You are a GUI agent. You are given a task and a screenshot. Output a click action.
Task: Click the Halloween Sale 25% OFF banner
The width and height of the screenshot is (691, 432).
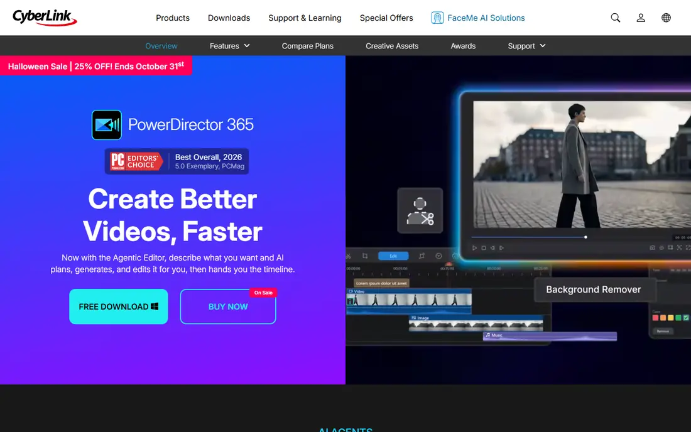point(95,65)
